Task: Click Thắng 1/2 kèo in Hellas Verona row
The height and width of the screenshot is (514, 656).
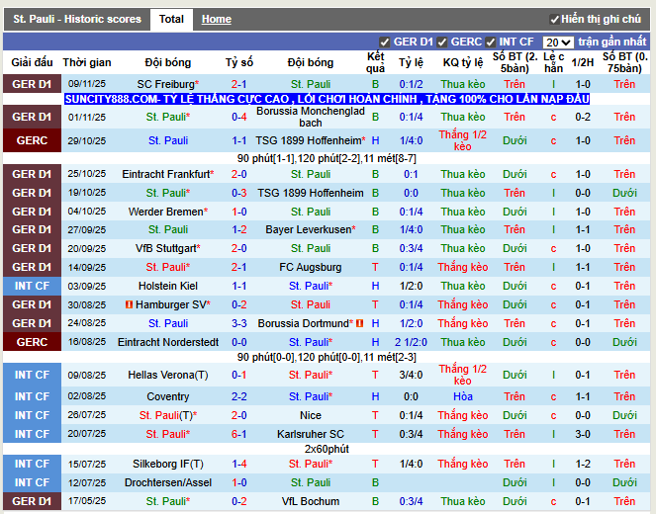Action: 463,376
